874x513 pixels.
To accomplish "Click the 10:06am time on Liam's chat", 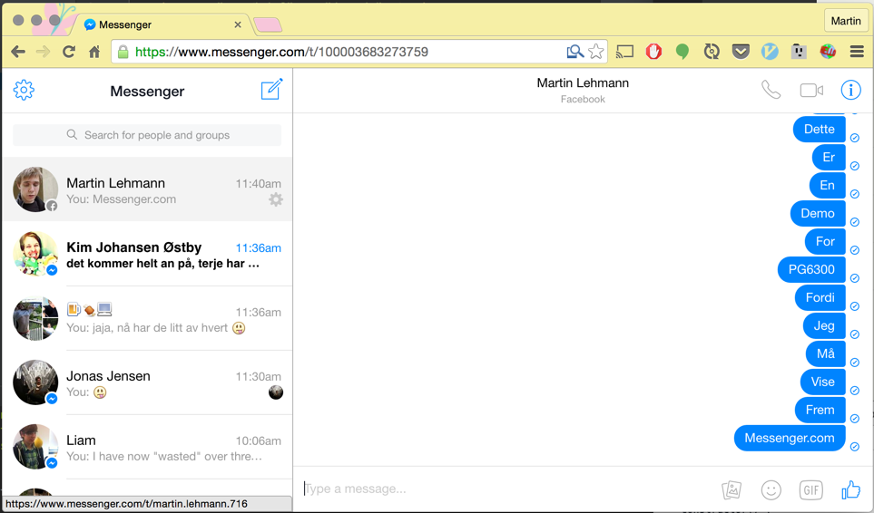I will tap(258, 441).
